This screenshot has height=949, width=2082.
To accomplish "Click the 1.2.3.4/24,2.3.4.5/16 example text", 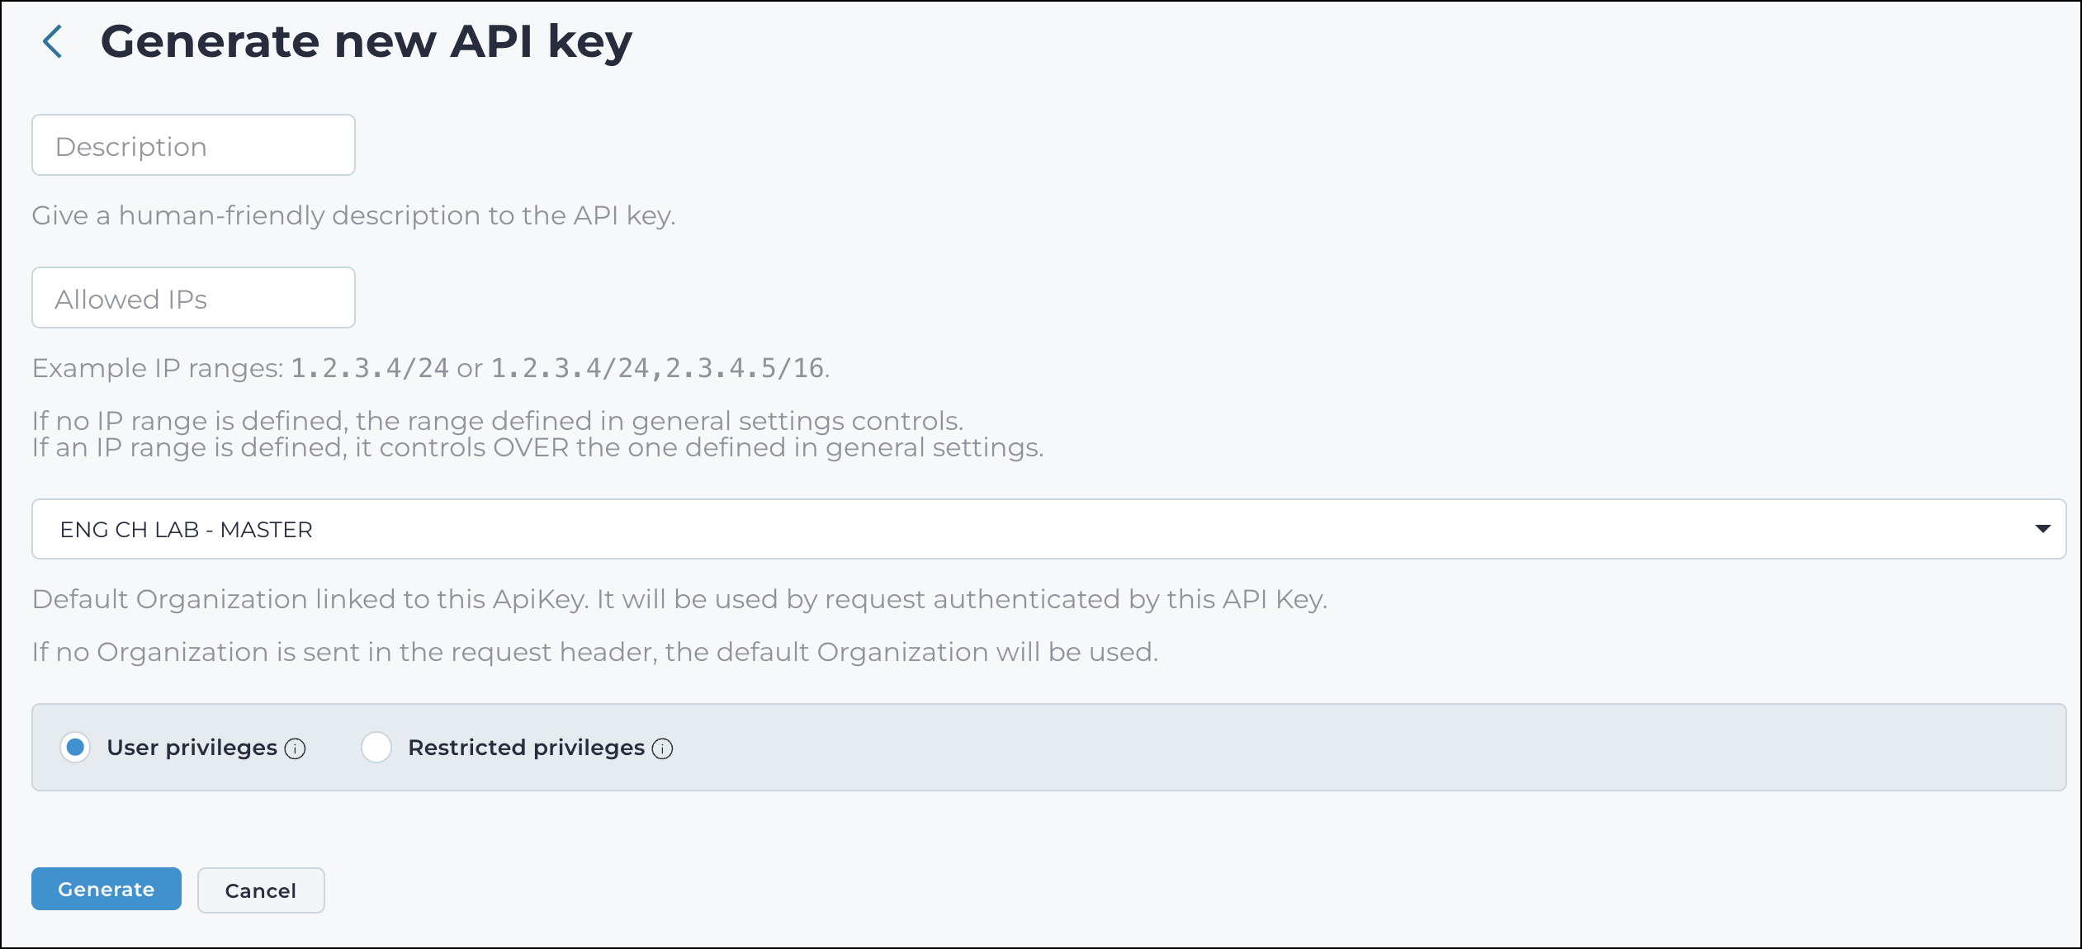I will click(x=658, y=368).
